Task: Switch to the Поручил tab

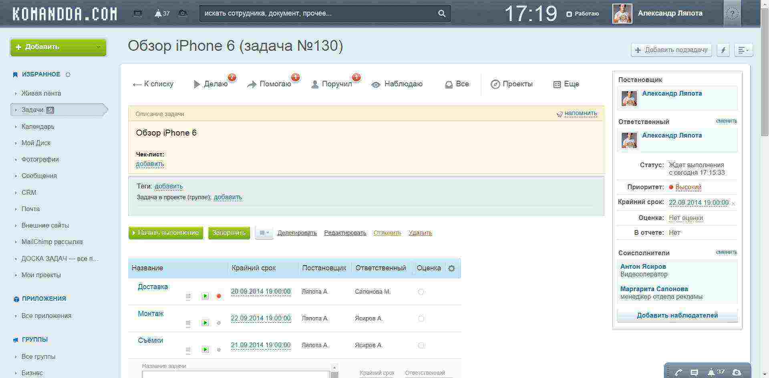Action: tap(332, 84)
